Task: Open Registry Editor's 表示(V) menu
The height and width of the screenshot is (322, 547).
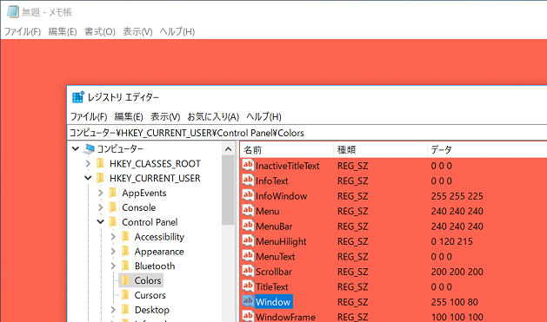Action: coord(165,116)
